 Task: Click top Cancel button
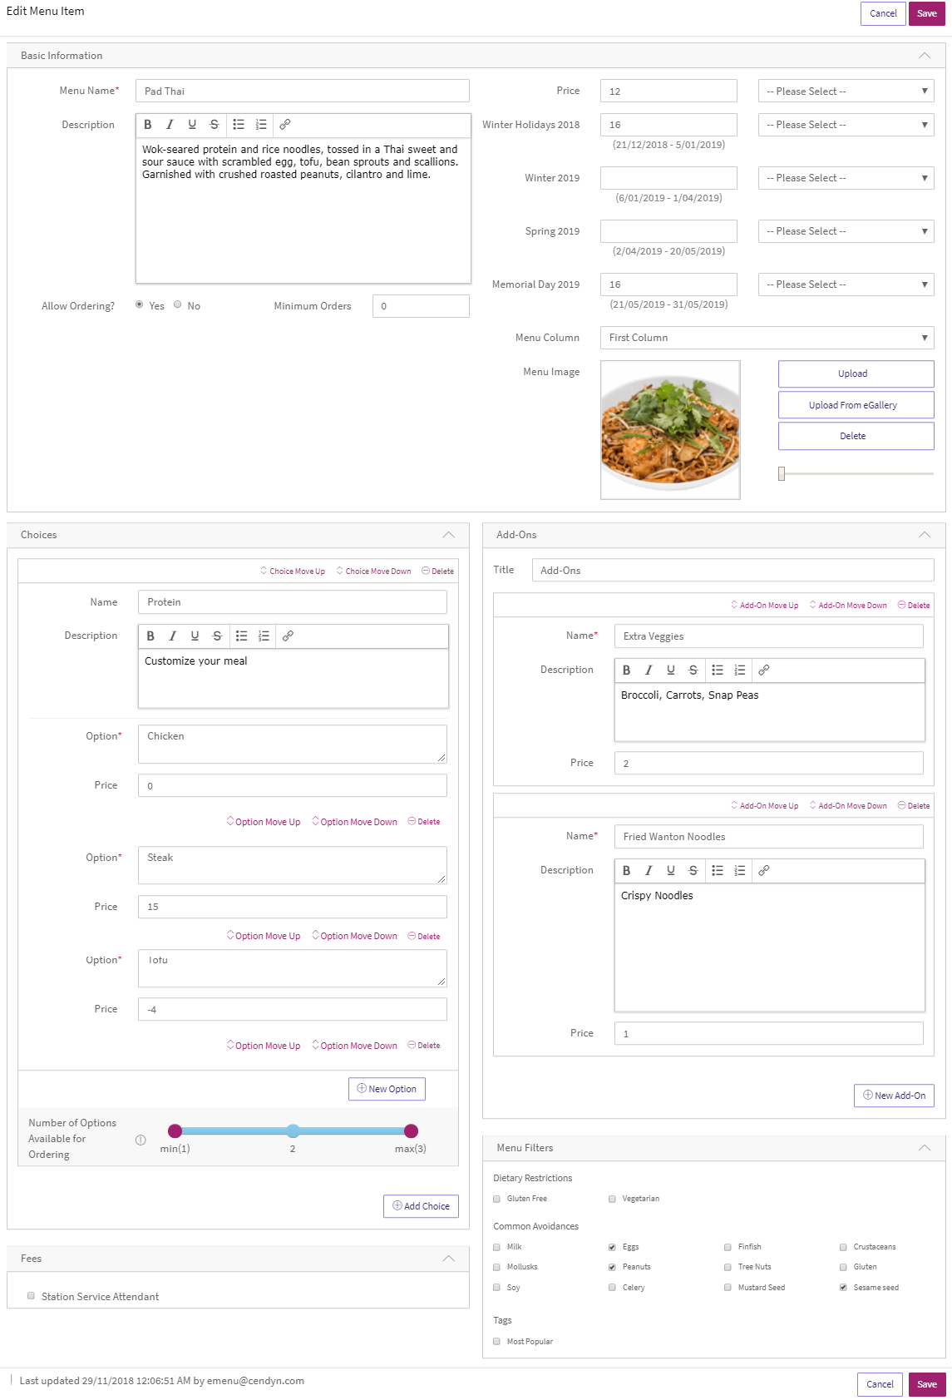pyautogui.click(x=883, y=13)
